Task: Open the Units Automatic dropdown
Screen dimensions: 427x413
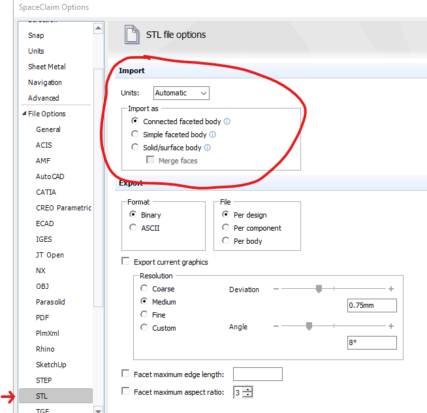Action: [182, 93]
